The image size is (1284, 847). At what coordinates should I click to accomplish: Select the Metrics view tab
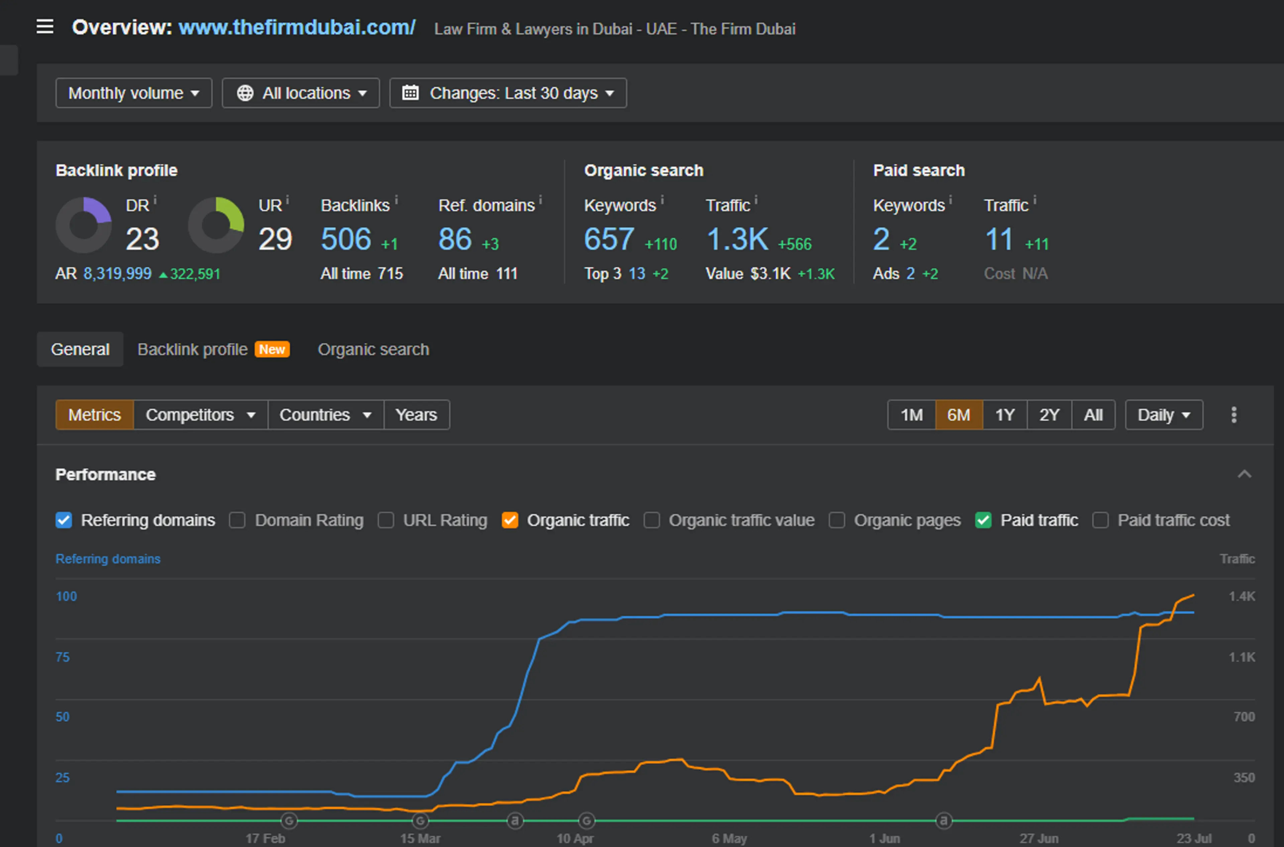95,415
